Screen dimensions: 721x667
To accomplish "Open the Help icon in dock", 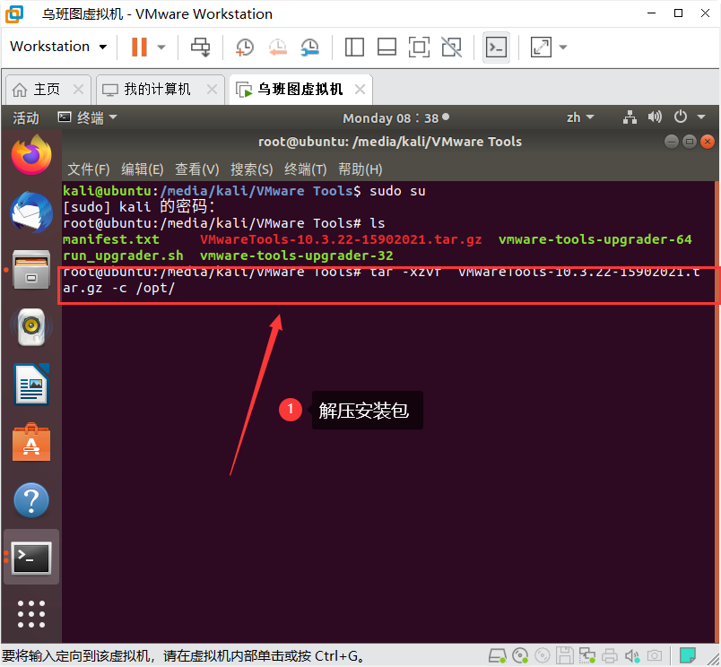I will [31, 500].
